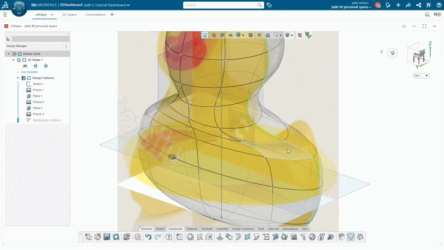444x250 pixels.
Task: Open the 3D Space tab
Action: 69,15
